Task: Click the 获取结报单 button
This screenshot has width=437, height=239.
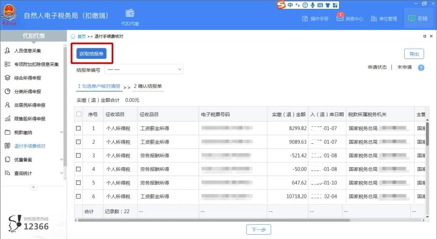Action: 92,54
